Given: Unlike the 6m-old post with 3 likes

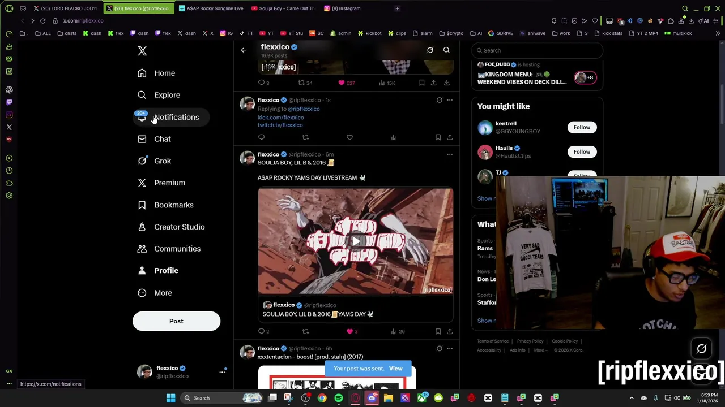Looking at the screenshot, I should (349, 331).
